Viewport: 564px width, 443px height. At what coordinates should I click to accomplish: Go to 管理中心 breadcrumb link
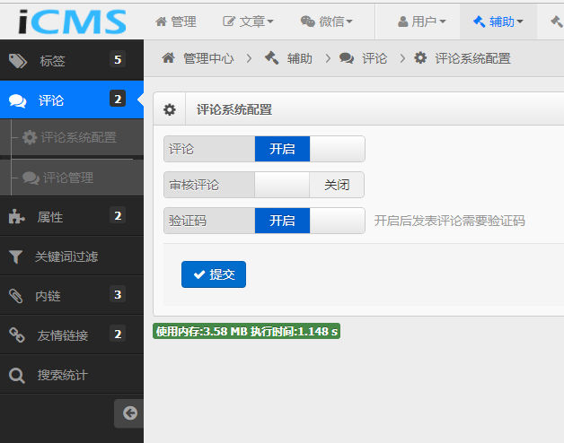click(x=208, y=58)
